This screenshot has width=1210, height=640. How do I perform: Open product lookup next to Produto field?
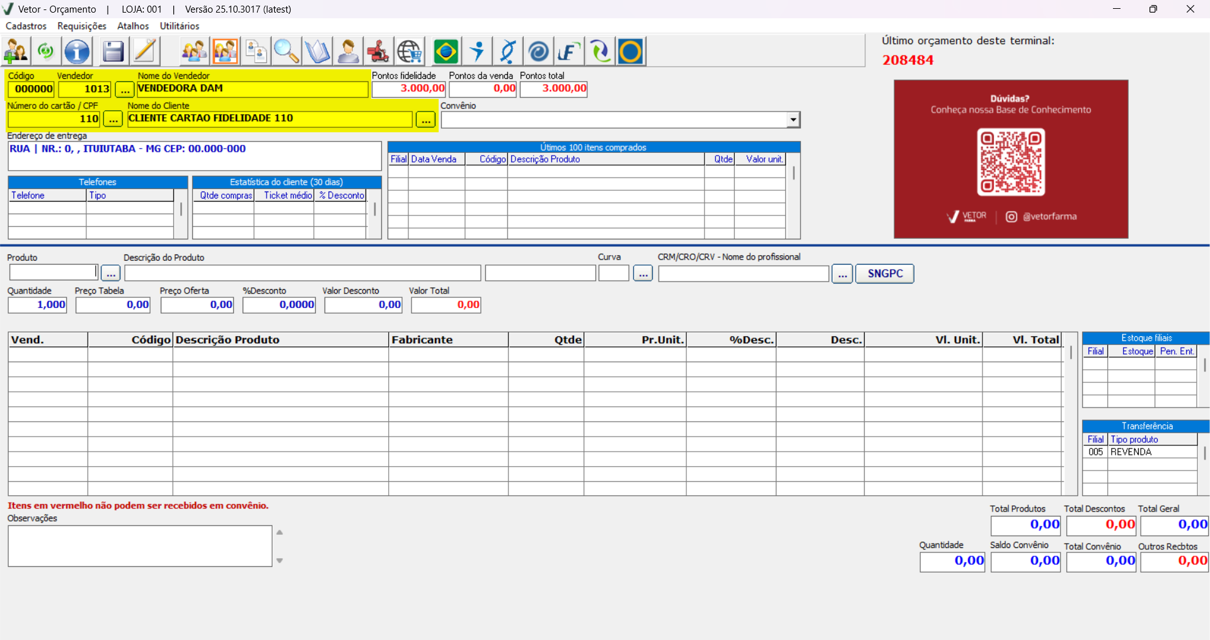(111, 273)
